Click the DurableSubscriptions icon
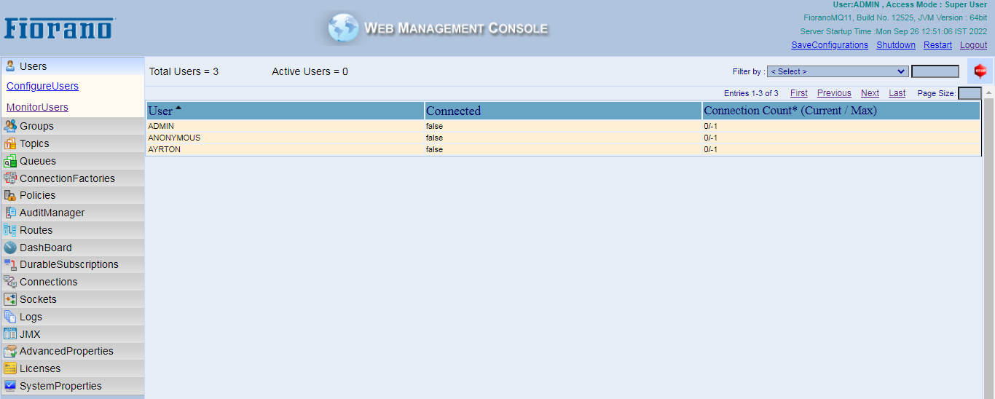The image size is (995, 399). point(10,264)
